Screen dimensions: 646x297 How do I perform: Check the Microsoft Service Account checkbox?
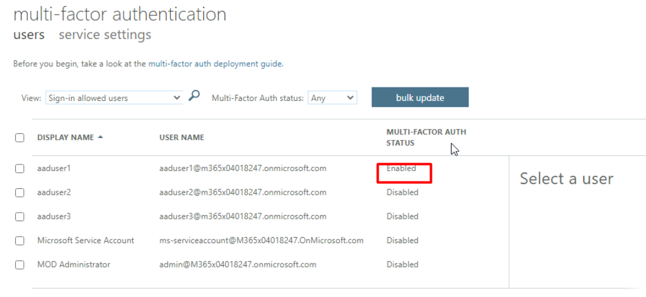tap(20, 241)
